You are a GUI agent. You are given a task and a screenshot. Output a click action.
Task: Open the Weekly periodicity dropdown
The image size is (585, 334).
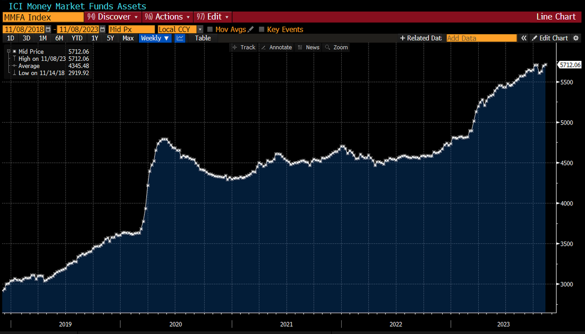[x=155, y=38]
